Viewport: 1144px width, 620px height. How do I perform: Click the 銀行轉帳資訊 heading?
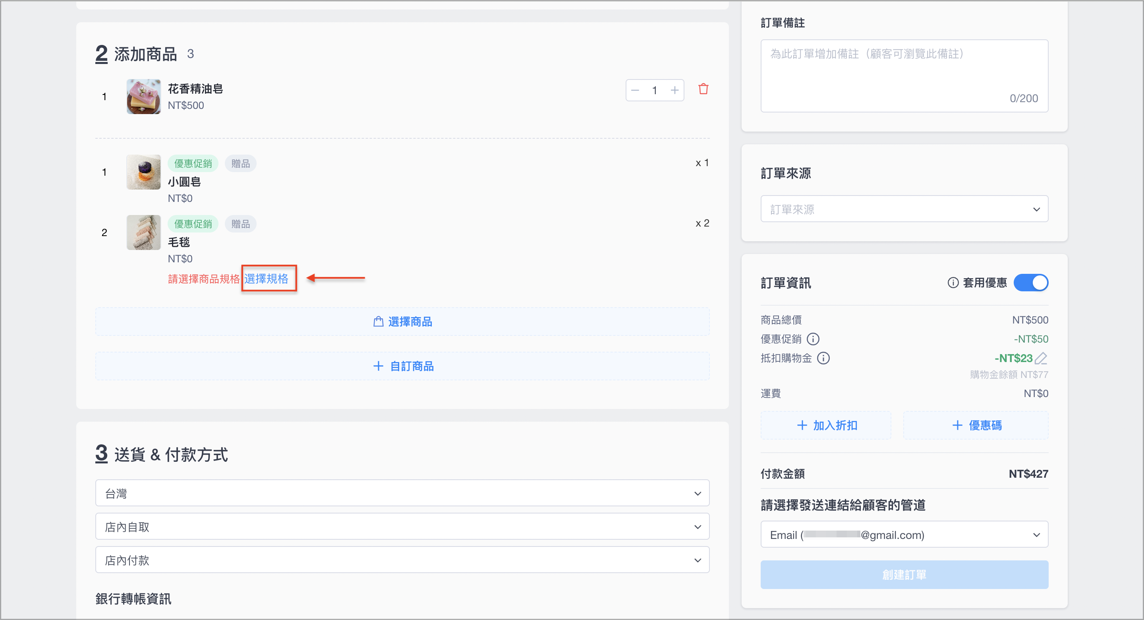coord(133,599)
